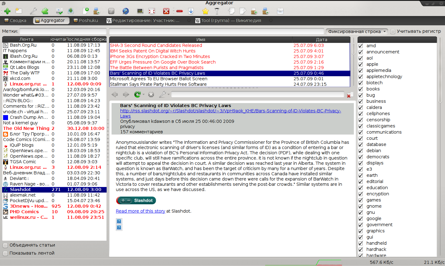Go back in the article browser

pyautogui.click(x=115, y=94)
